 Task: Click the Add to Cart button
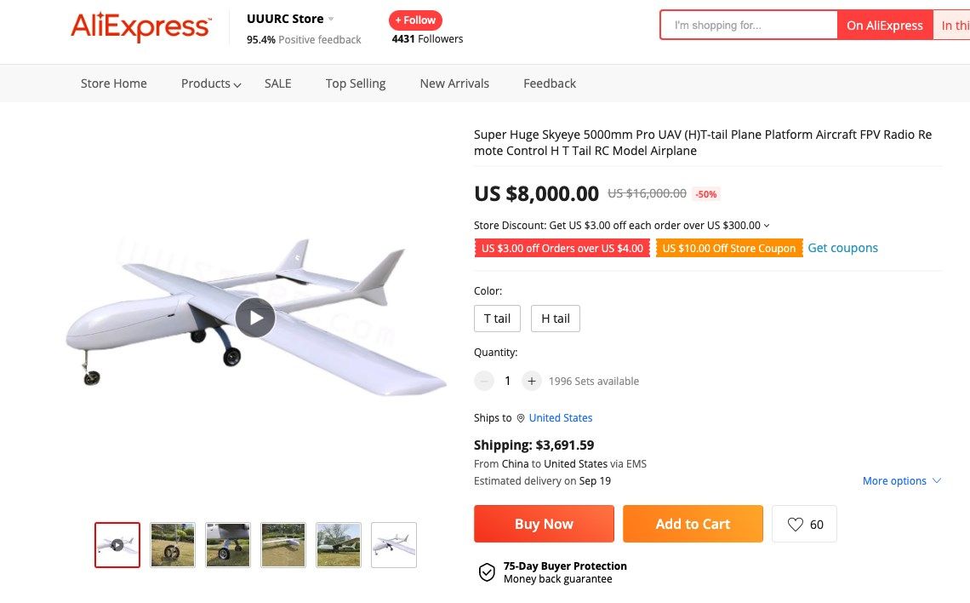693,524
